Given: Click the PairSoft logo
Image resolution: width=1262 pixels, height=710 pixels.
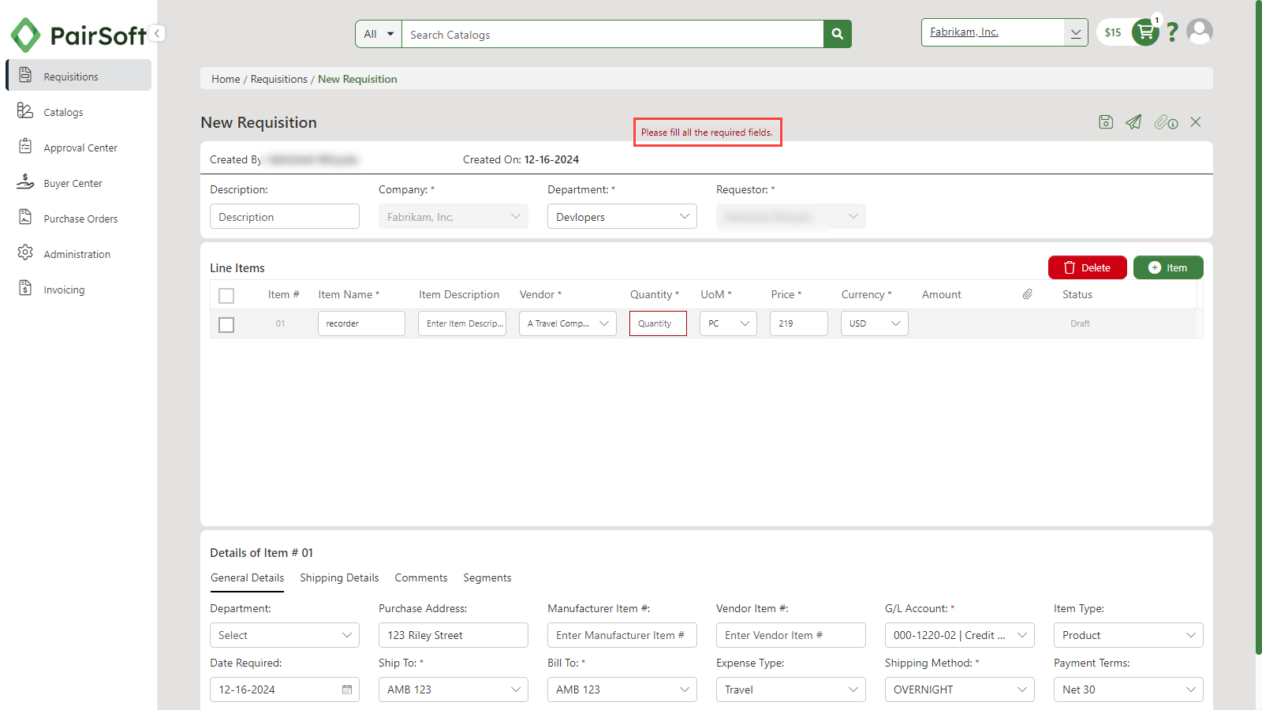Looking at the screenshot, I should [78, 35].
